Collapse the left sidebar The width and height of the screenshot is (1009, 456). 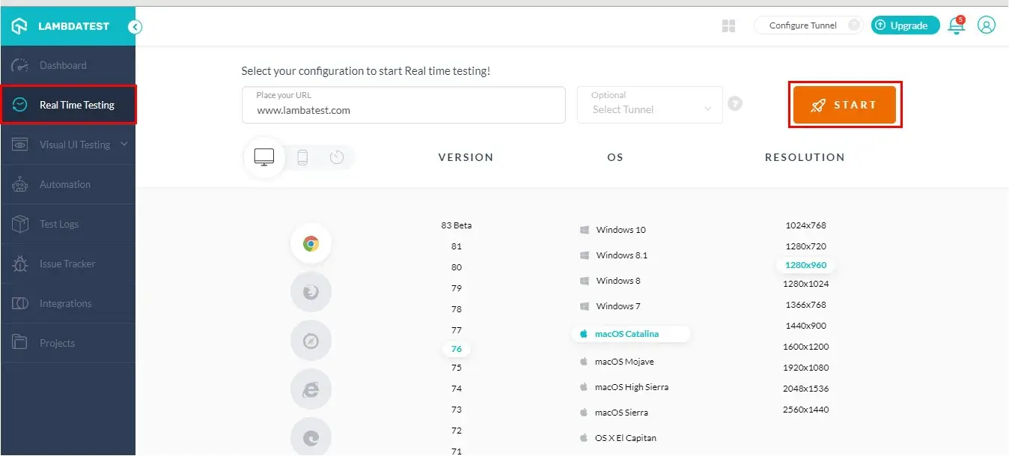[x=135, y=25]
